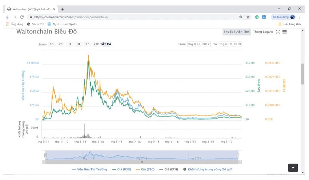
Task: Set zoom range to '7n'
Action: tap(61, 44)
